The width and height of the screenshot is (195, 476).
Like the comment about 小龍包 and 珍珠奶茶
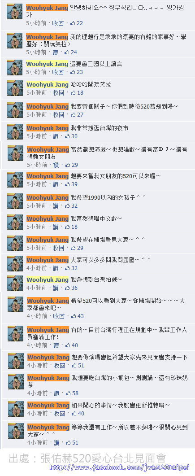[x=56, y=393]
